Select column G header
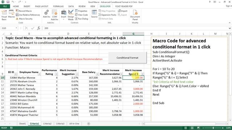 [x=133, y=34]
